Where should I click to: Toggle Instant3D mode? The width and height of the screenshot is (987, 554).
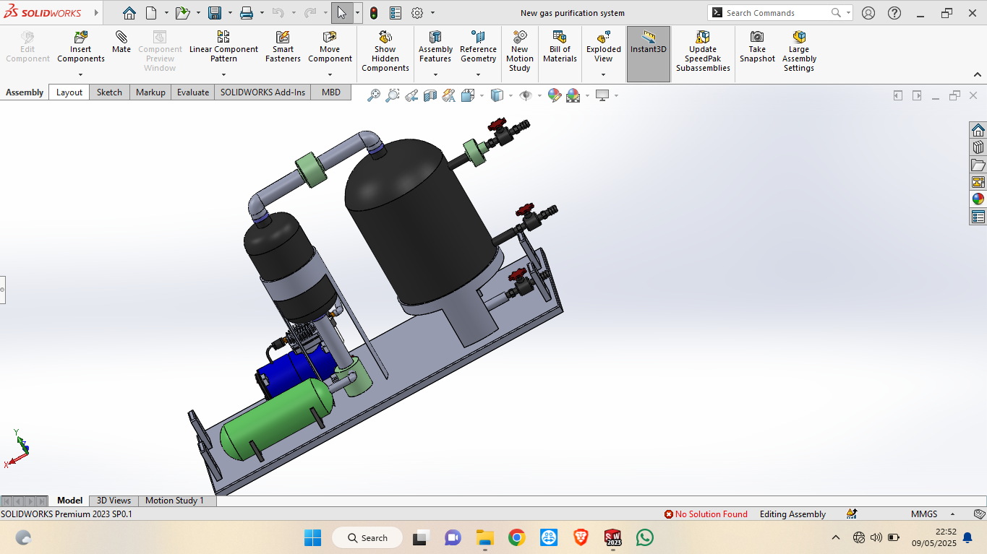click(x=649, y=54)
